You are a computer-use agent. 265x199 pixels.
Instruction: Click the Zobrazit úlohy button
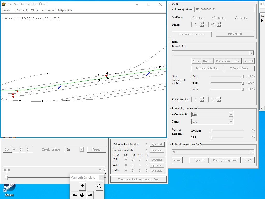click(x=239, y=68)
